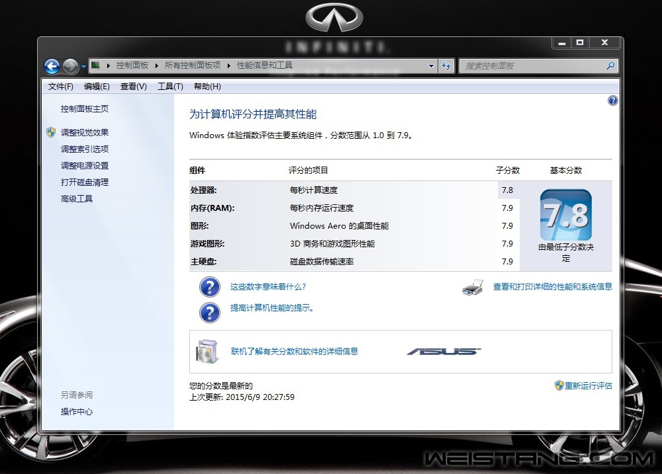The width and height of the screenshot is (662, 474).
Task: Select the 控制面板 breadcrumb
Action: click(132, 65)
